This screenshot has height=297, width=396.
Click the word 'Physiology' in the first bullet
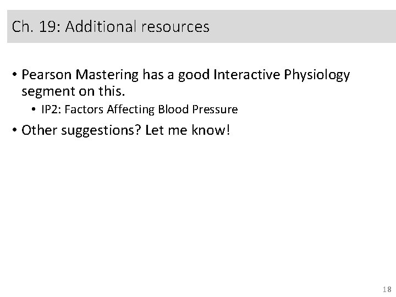point(317,74)
